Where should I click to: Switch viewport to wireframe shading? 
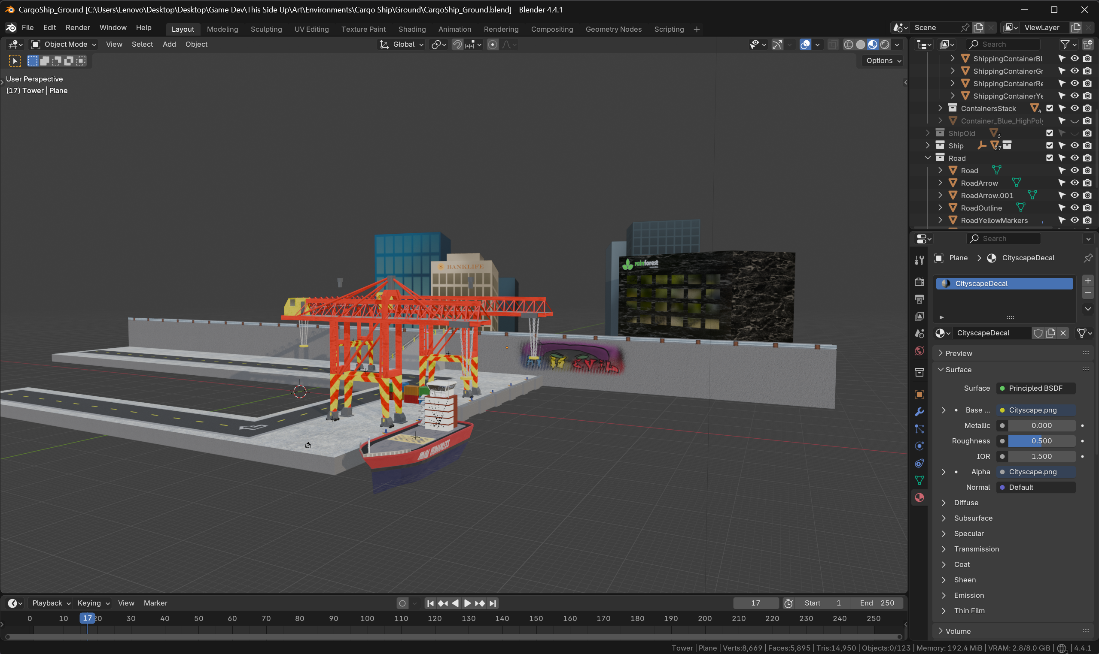click(x=848, y=45)
